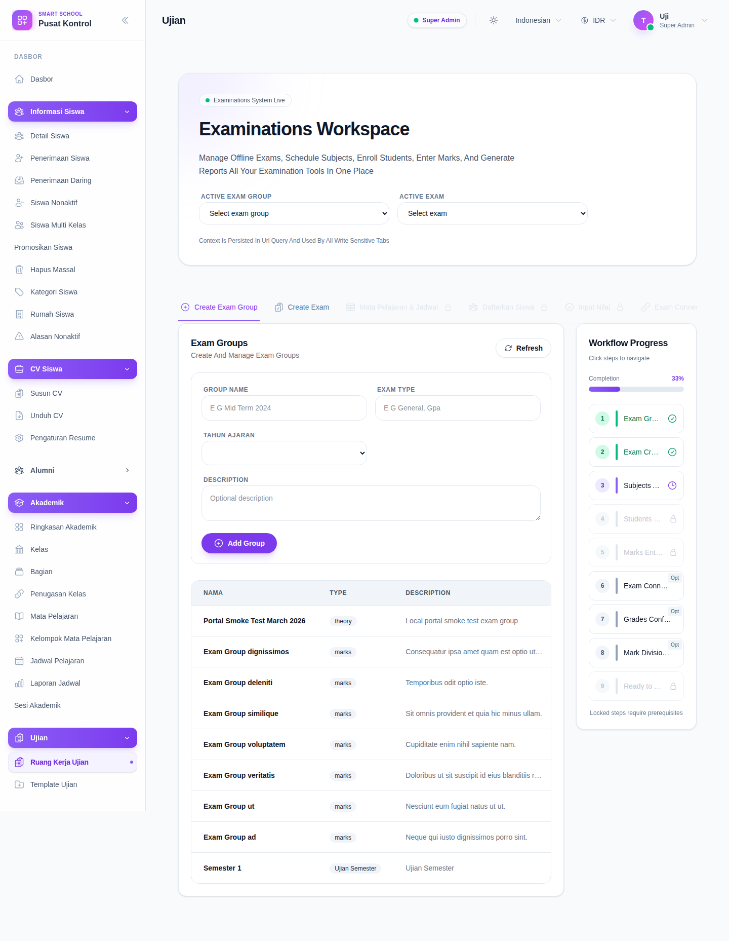This screenshot has height=941, width=729.
Task: Click the Template Ujian folder icon
Action: 19,784
